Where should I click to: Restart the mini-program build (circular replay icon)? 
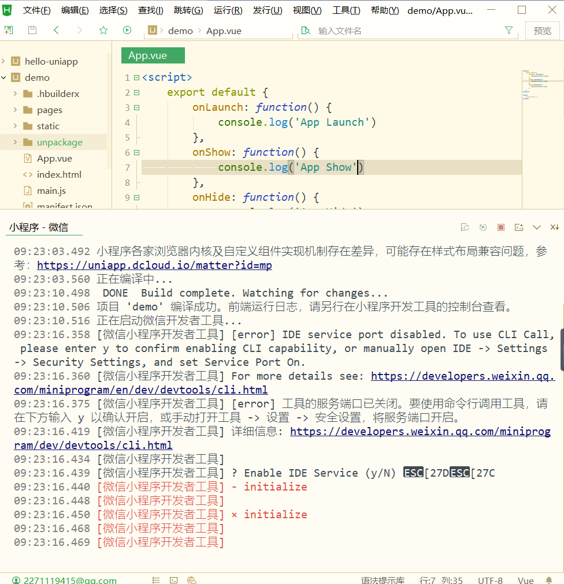pos(483,227)
